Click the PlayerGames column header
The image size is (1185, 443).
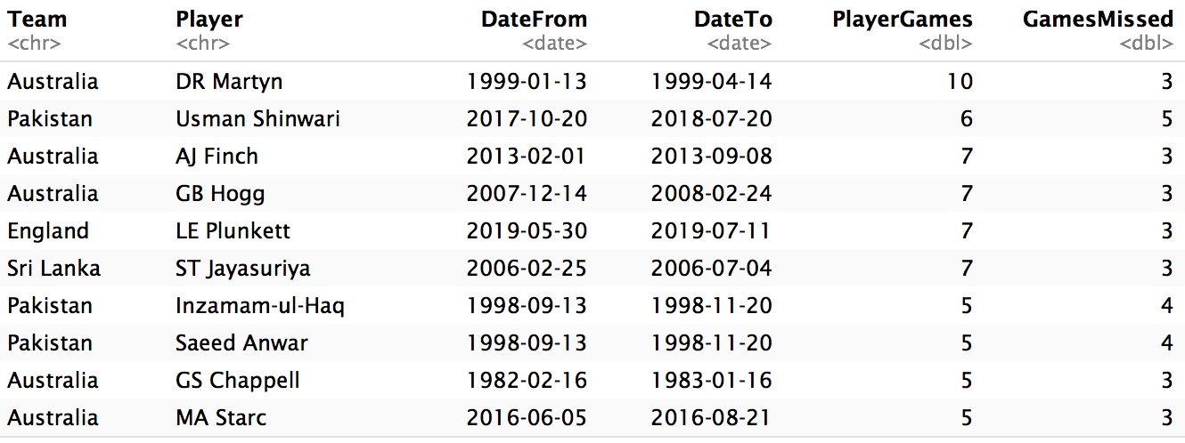(x=903, y=20)
